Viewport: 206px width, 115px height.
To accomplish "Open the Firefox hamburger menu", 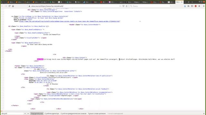I will point(204,6).
